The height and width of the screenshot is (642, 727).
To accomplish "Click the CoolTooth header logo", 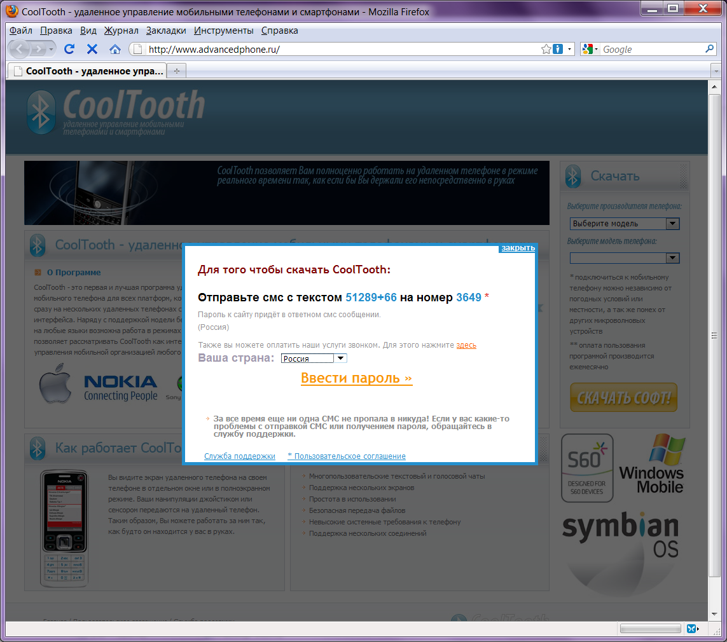I will coord(116,113).
